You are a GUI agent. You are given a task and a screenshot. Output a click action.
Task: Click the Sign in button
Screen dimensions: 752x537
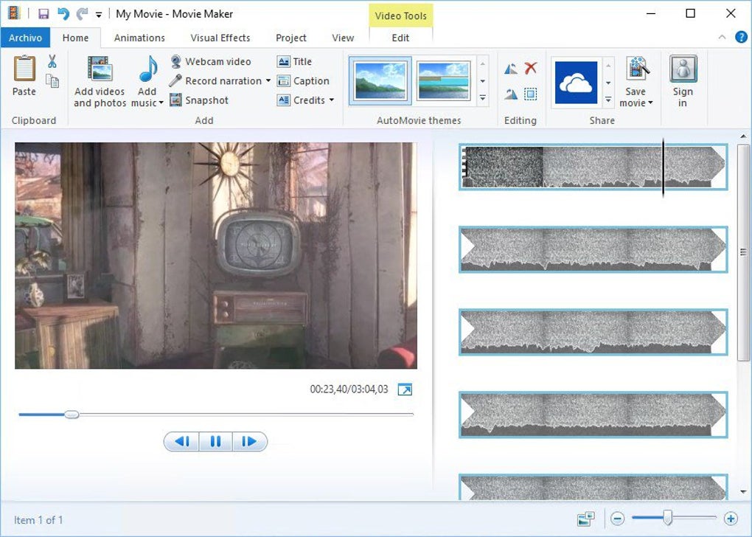tap(683, 82)
